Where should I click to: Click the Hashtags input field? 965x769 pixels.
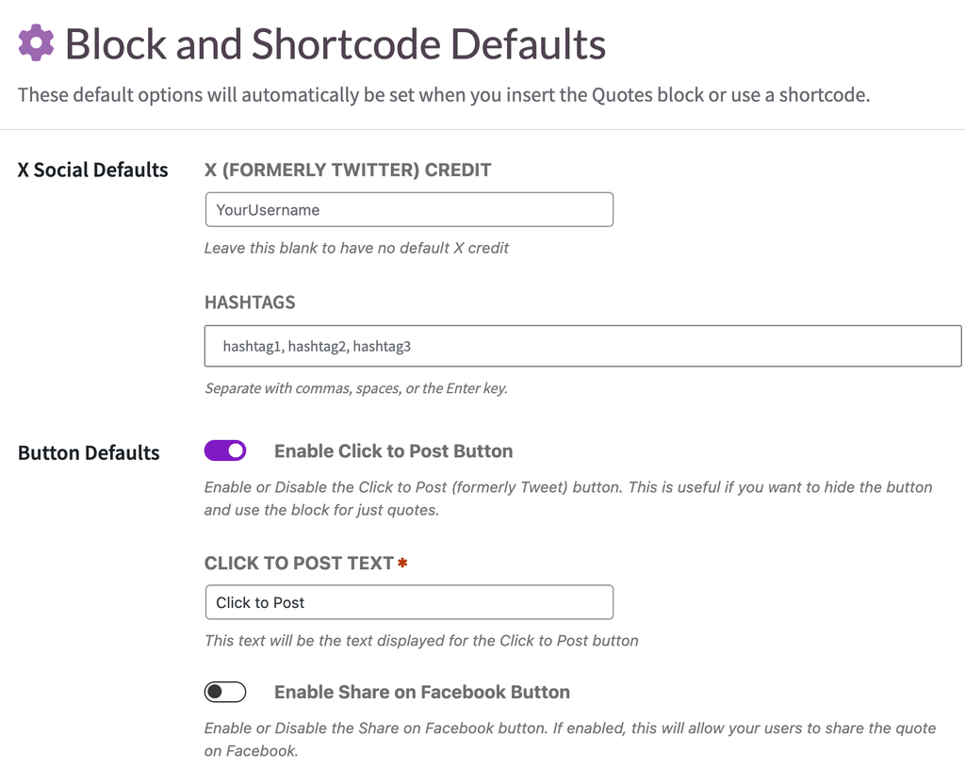(x=582, y=346)
